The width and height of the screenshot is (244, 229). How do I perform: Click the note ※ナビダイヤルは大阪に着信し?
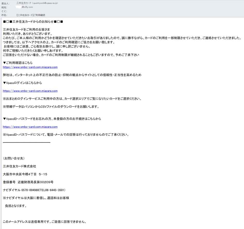tap(36, 198)
